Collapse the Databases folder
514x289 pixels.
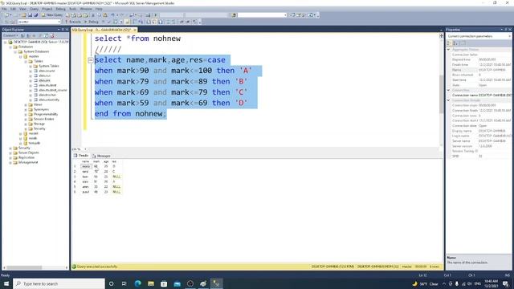10,47
